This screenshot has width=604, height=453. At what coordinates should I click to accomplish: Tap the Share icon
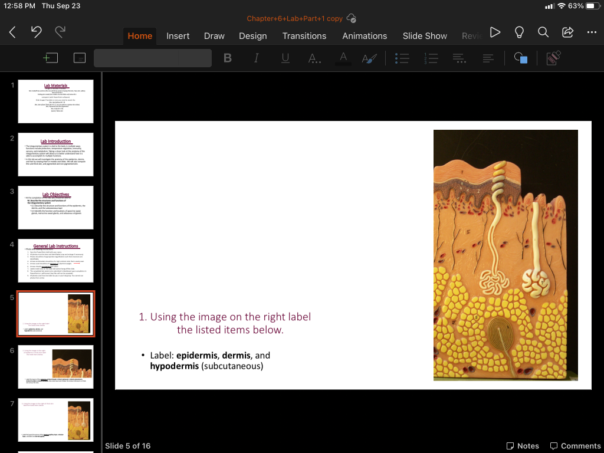[567, 32]
